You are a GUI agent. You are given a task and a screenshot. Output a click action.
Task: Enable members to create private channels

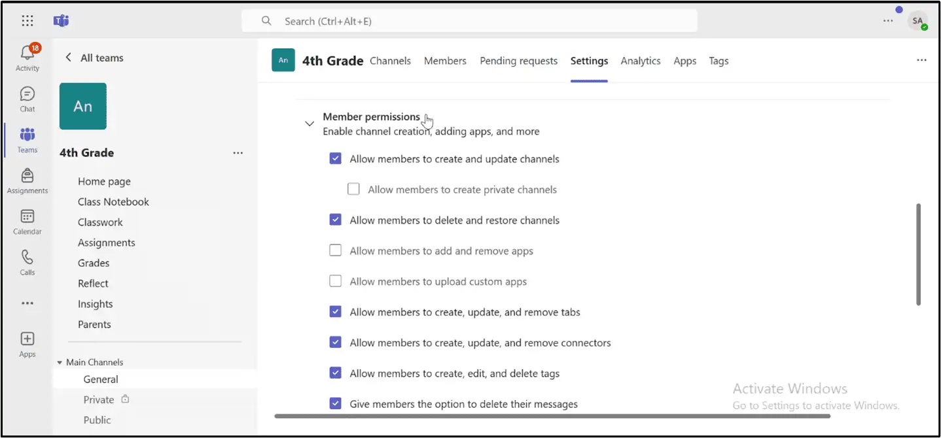(353, 188)
